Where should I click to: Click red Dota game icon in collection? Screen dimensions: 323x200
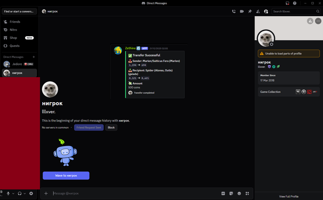309,92
